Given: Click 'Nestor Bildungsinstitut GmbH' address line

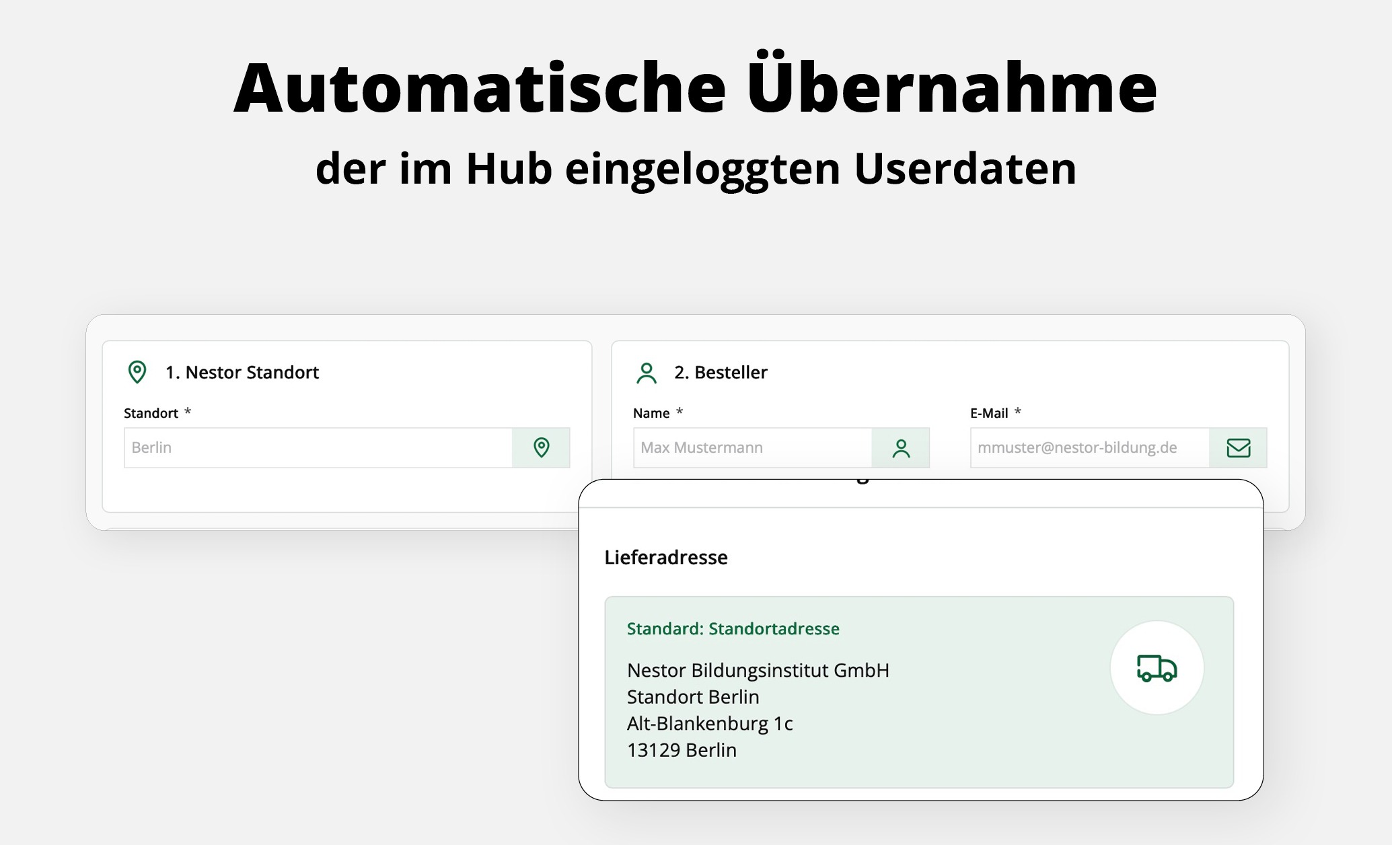Looking at the screenshot, I should (x=758, y=670).
